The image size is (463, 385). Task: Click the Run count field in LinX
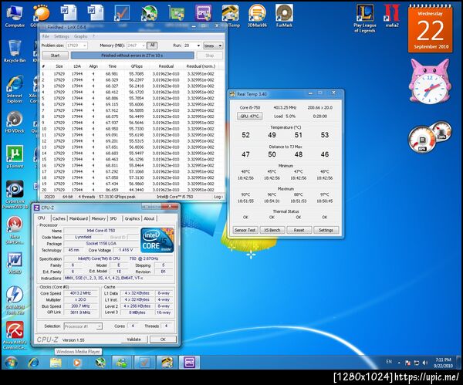(192, 46)
